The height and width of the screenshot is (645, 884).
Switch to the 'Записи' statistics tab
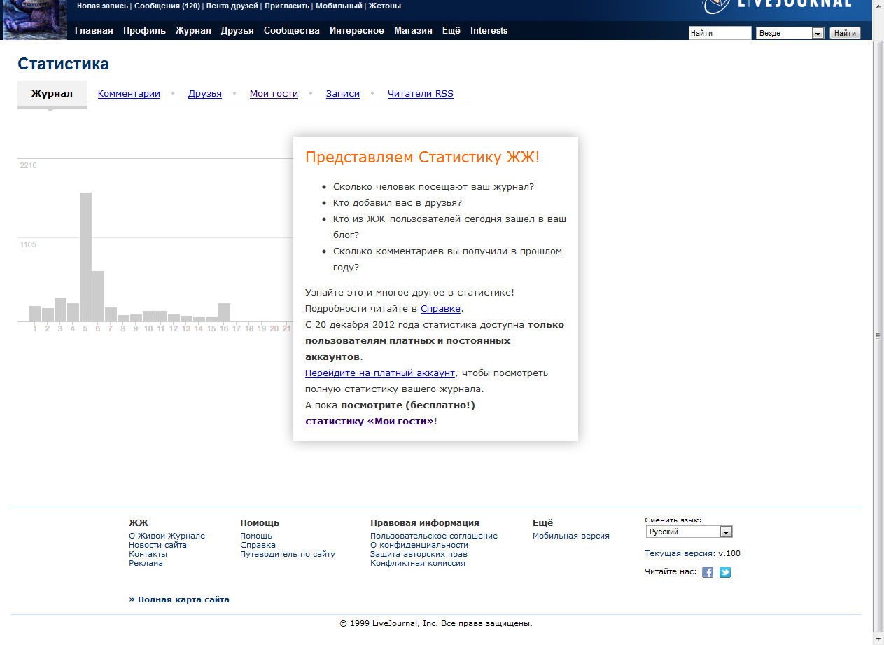click(343, 94)
